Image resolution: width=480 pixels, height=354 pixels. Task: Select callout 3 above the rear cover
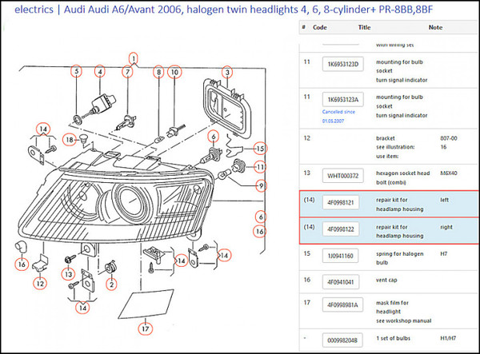click(x=227, y=72)
